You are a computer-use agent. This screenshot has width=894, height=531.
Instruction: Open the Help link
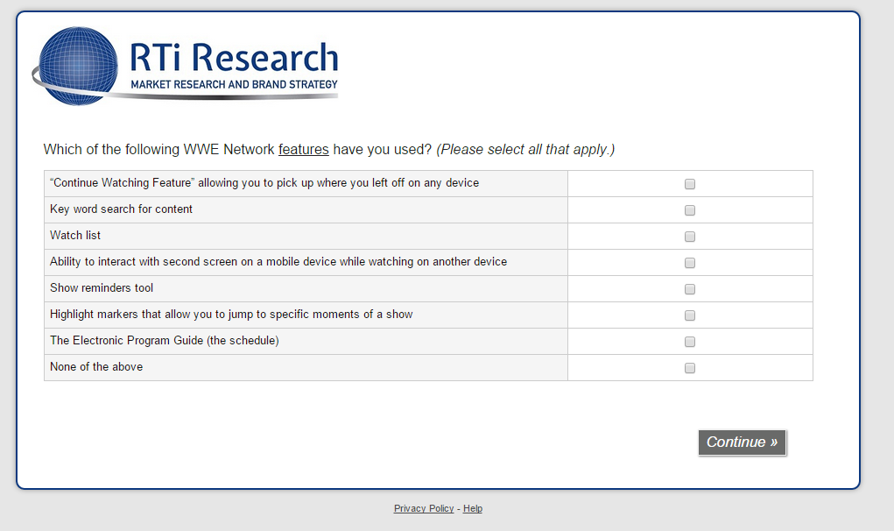(473, 508)
